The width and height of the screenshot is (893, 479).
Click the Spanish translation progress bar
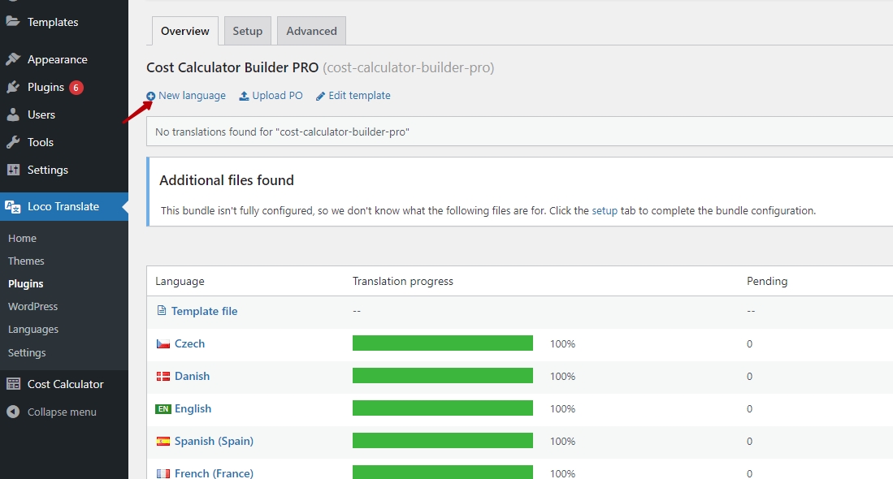[443, 440]
